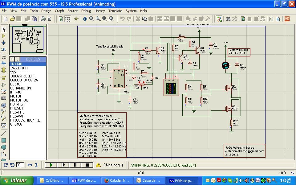The width and height of the screenshot is (296, 186).
Task: Click the Copy to clipboard icon
Action: point(144,19)
